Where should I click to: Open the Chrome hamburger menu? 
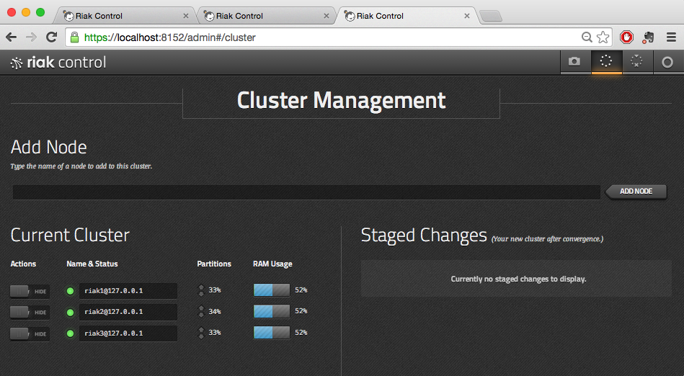[671, 37]
